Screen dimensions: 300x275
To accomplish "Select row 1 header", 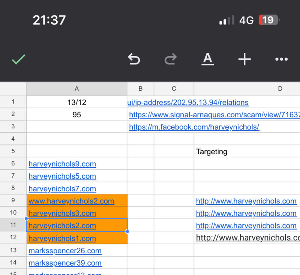I will pos(13,102).
